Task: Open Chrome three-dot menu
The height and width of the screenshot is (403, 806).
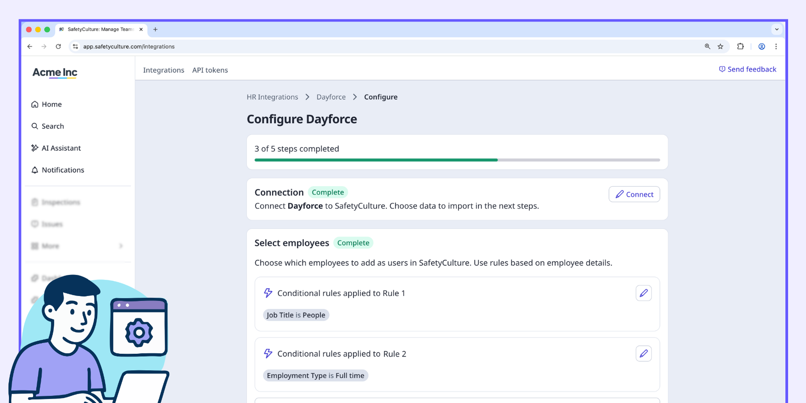Action: 776,47
